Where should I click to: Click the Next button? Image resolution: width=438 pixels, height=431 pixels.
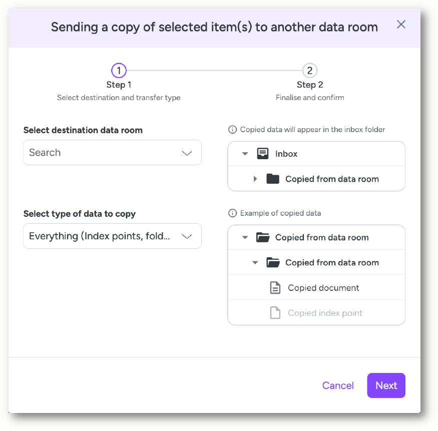[x=386, y=385]
